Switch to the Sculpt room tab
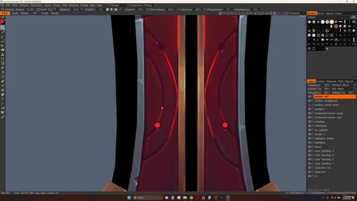 pos(45,13)
